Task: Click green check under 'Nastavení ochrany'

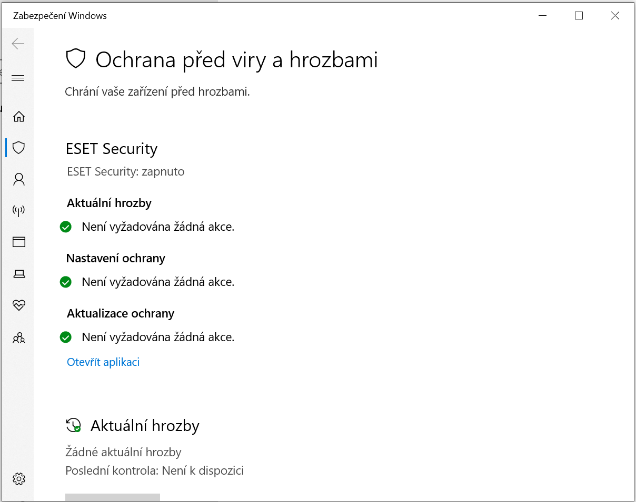Action: coord(66,282)
